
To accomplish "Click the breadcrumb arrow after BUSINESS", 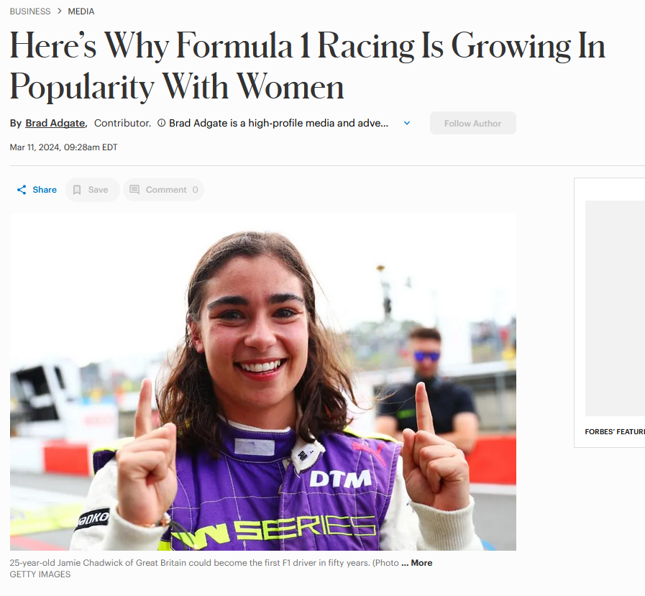I will click(59, 12).
